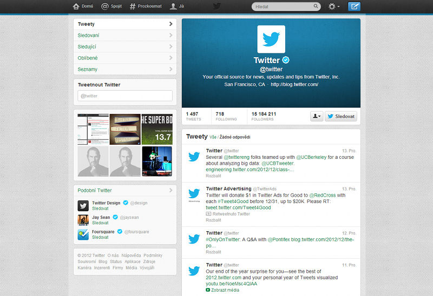Click Zobrazit média under year-end tweet
The width and height of the screenshot is (433, 296).
click(222, 290)
